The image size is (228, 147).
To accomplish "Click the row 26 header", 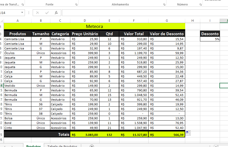I will [2, 139].
